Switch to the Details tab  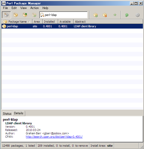pyautogui.click(x=19, y=113)
